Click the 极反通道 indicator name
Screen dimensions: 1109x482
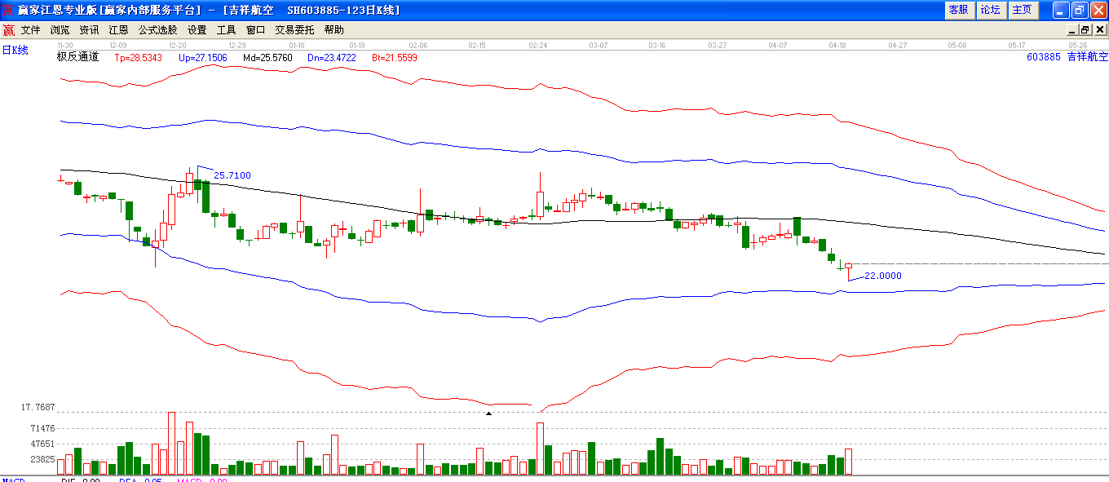pyautogui.click(x=77, y=57)
